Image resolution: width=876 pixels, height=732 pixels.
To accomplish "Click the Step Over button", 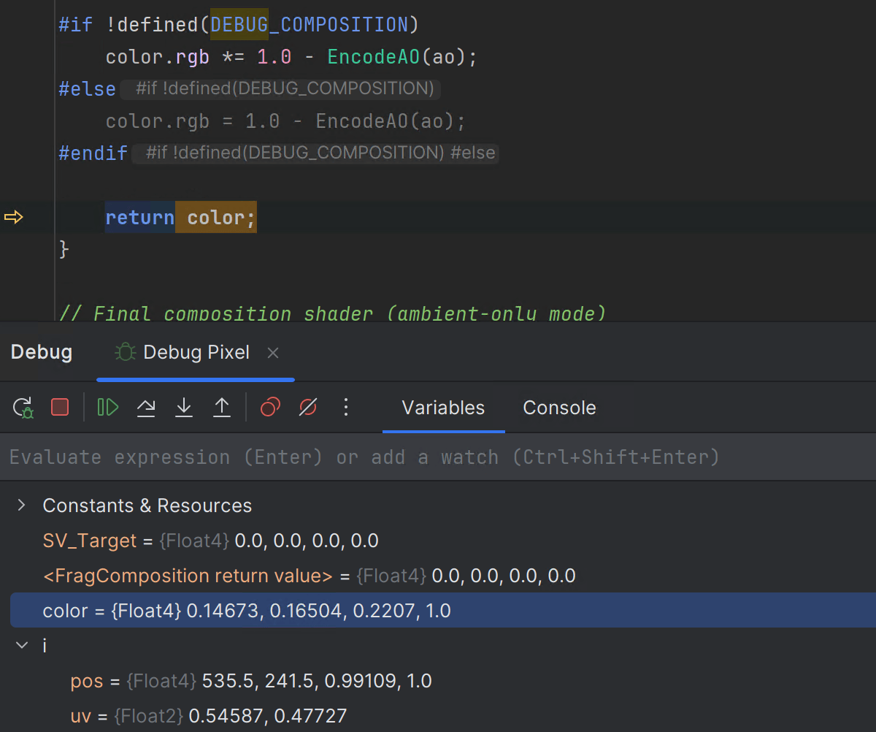I will [146, 408].
